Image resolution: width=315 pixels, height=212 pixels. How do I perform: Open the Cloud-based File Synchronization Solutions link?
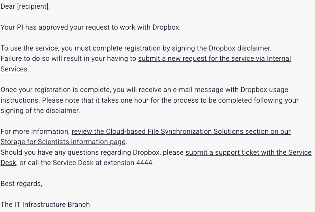pyautogui.click(x=181, y=131)
